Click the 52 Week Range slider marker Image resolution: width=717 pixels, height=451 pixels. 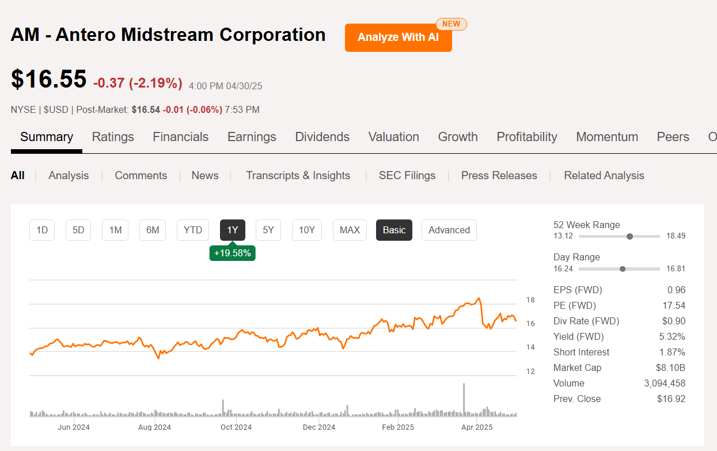pos(629,236)
